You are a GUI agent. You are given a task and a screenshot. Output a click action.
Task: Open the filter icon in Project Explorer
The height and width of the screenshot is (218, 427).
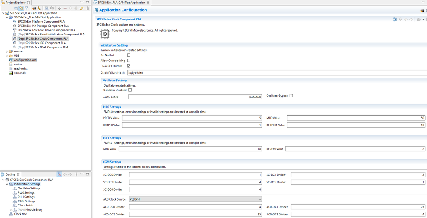(x=27, y=9)
